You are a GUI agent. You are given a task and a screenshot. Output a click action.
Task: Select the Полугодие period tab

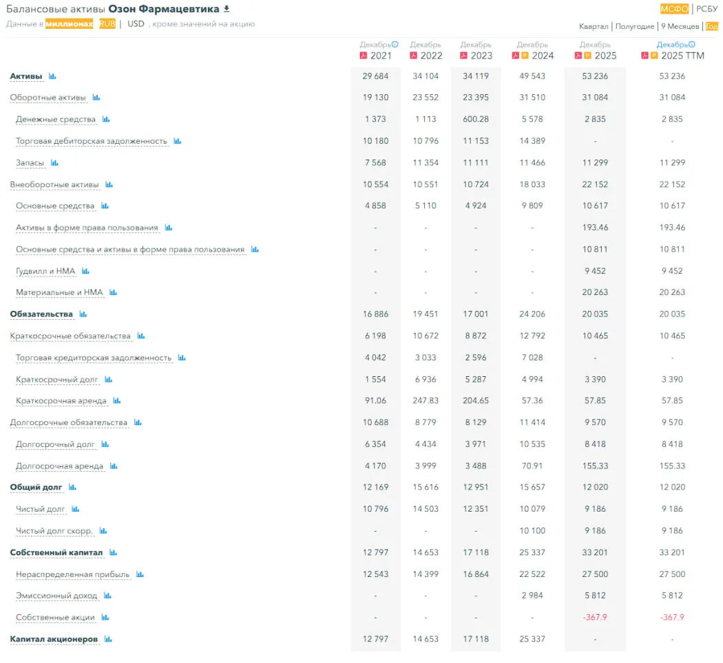[635, 26]
